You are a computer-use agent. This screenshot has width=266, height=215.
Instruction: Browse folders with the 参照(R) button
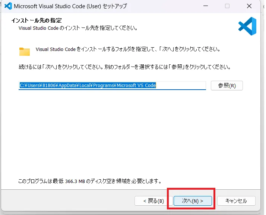tap(227, 86)
